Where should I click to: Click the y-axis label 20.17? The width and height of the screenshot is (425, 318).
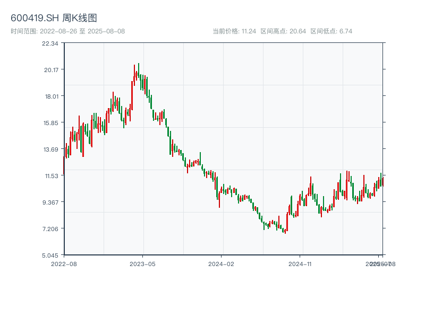[51, 70]
